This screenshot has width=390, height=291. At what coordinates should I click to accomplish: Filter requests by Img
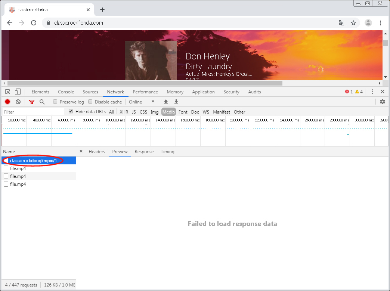[154, 112]
